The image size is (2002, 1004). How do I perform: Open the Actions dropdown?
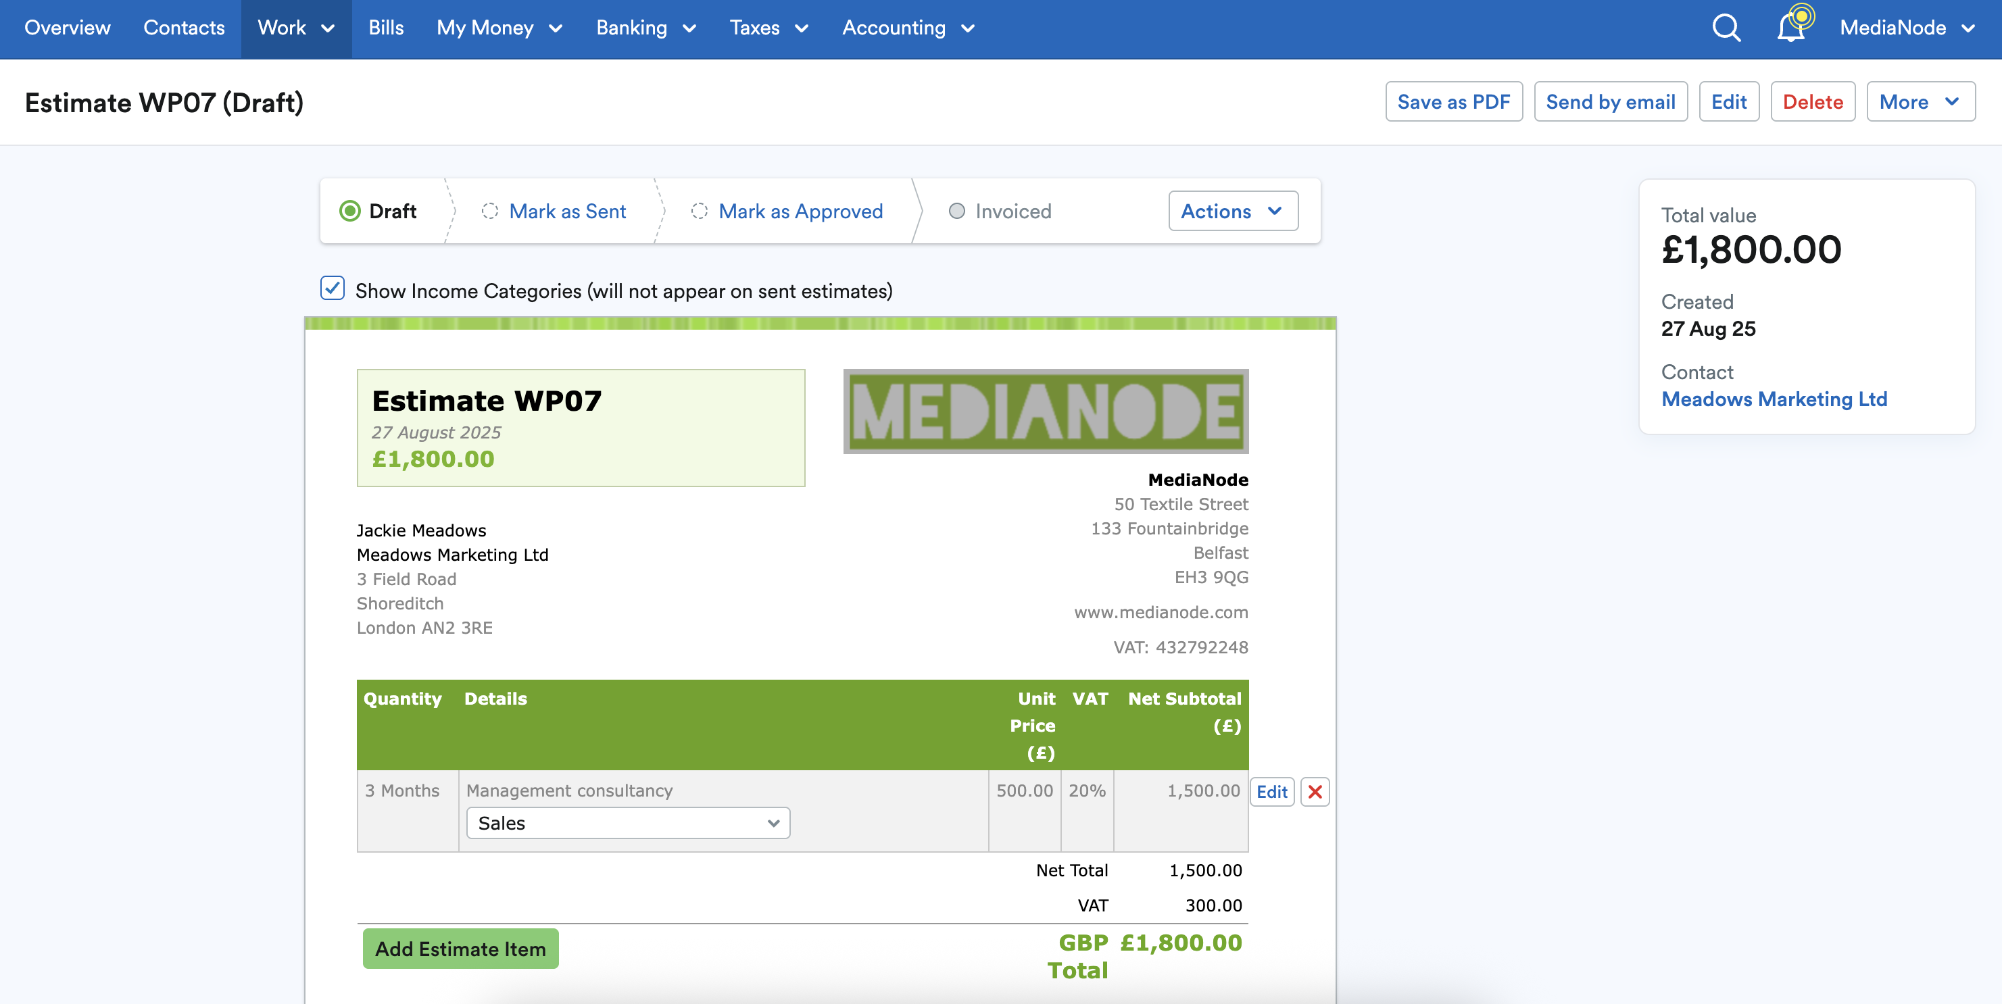pyautogui.click(x=1233, y=211)
